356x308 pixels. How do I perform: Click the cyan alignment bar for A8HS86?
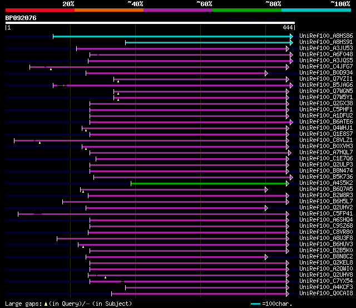(x=172, y=36)
